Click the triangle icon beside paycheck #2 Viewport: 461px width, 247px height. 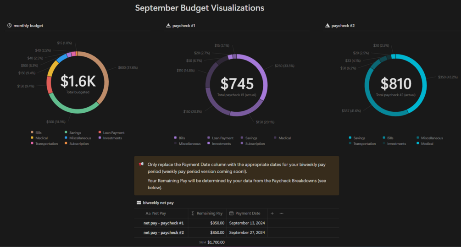tap(327, 26)
